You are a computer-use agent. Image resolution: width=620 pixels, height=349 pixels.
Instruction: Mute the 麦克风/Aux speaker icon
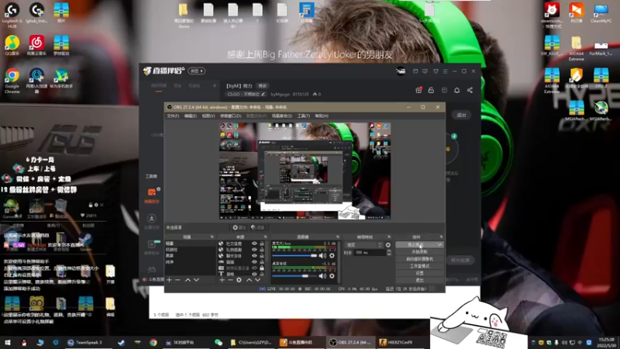point(322,256)
